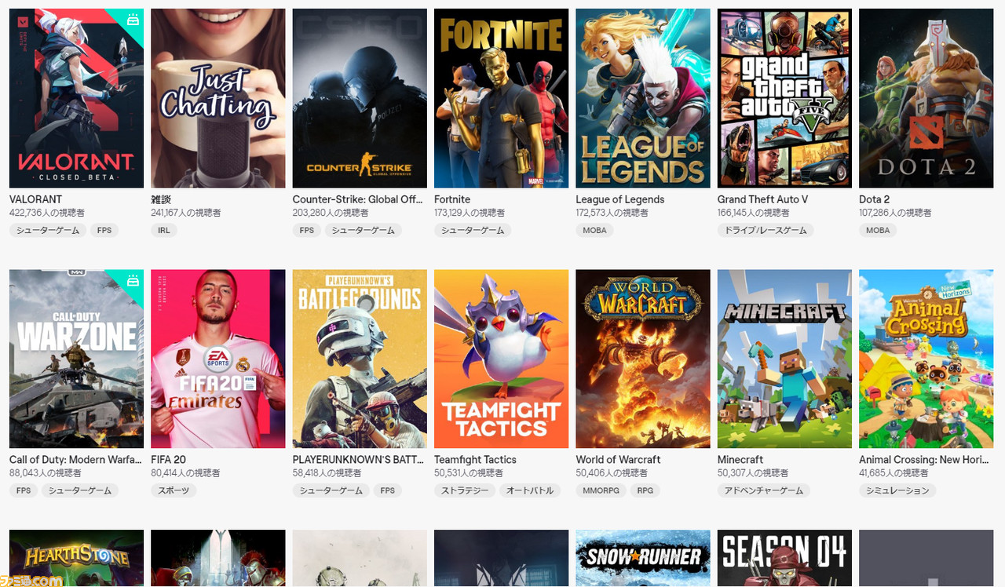Open the VALORANT cover thumbnail

pyautogui.click(x=77, y=99)
